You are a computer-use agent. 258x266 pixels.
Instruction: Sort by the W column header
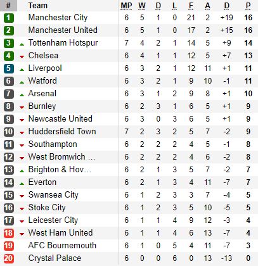pos(142,6)
